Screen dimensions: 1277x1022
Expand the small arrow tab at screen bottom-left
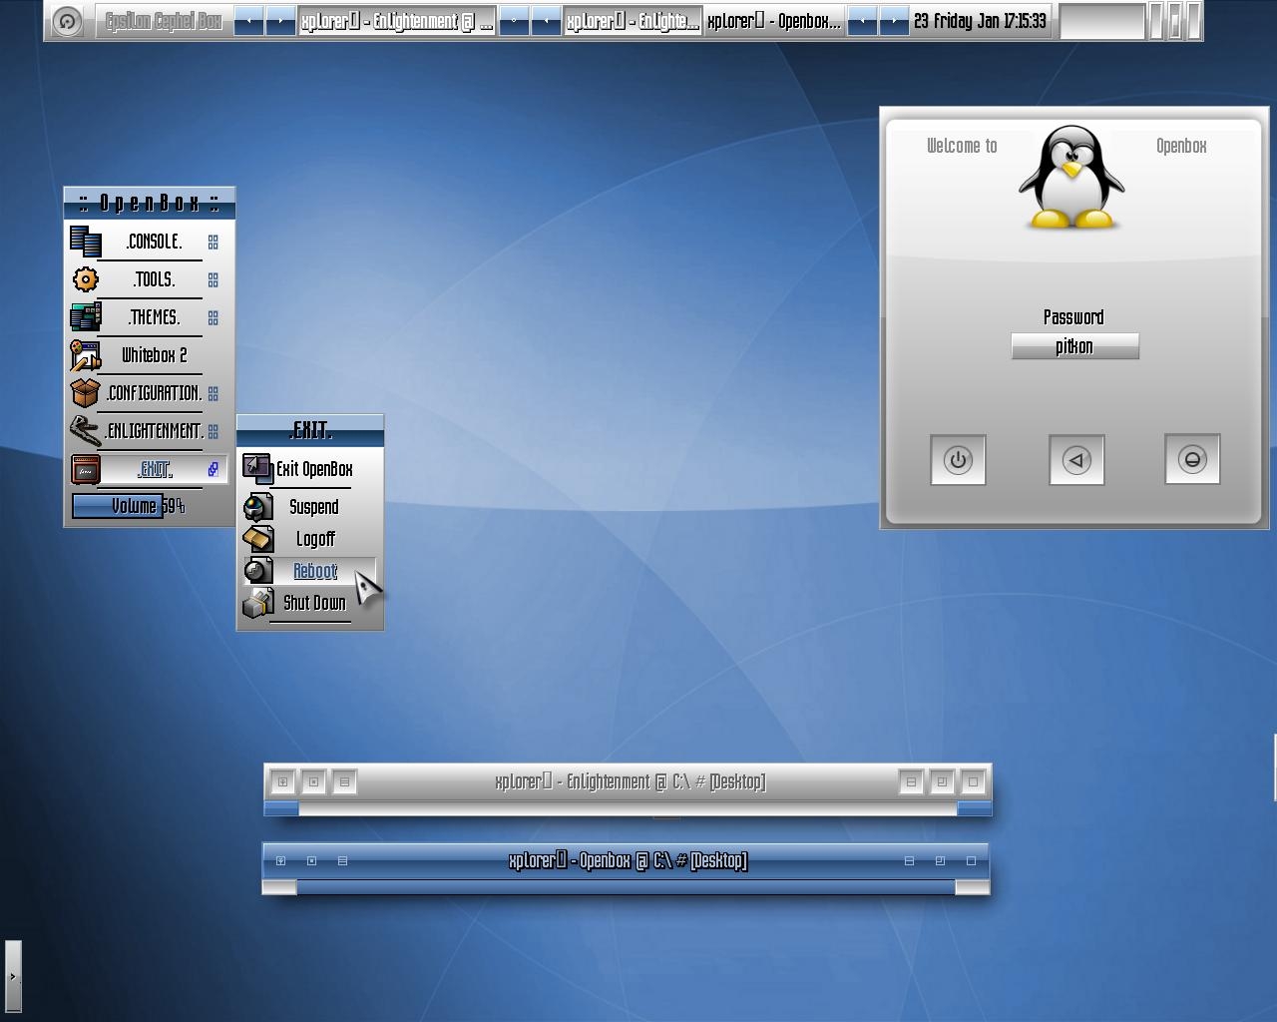12,976
